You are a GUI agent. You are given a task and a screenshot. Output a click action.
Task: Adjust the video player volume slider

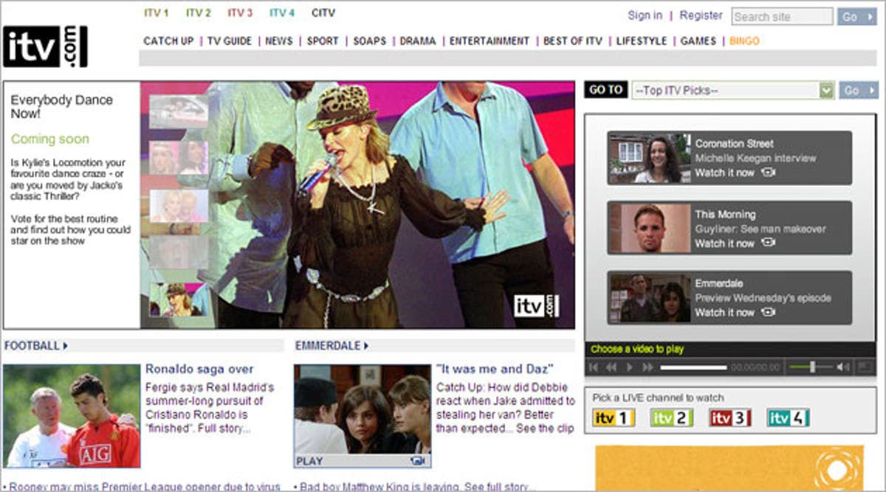(x=812, y=367)
